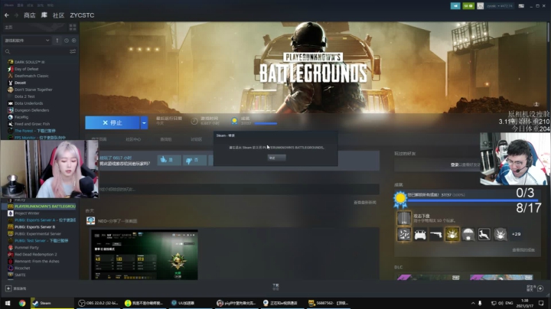Screen dimensions: 551x309
Task: Expand the 游戏和软件 filter dropdown
Action: (x=27, y=41)
